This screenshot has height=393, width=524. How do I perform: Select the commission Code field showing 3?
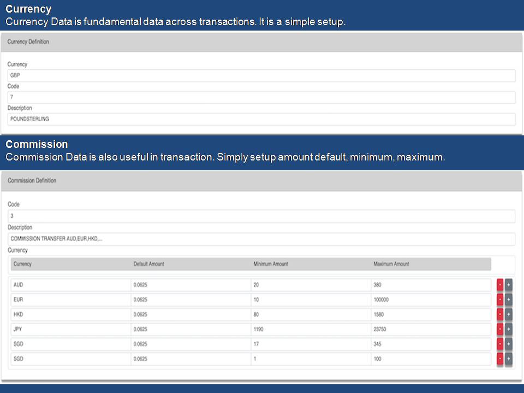coord(261,216)
